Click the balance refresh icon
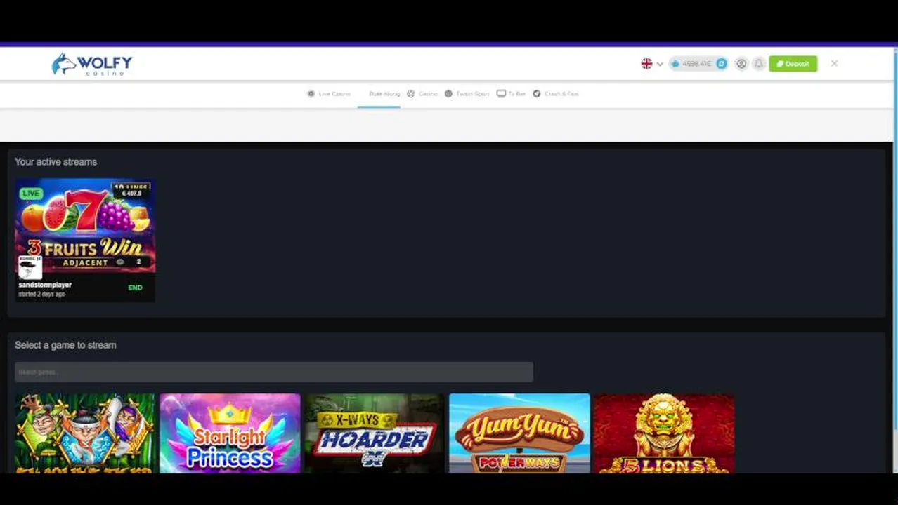The width and height of the screenshot is (898, 505). [722, 64]
